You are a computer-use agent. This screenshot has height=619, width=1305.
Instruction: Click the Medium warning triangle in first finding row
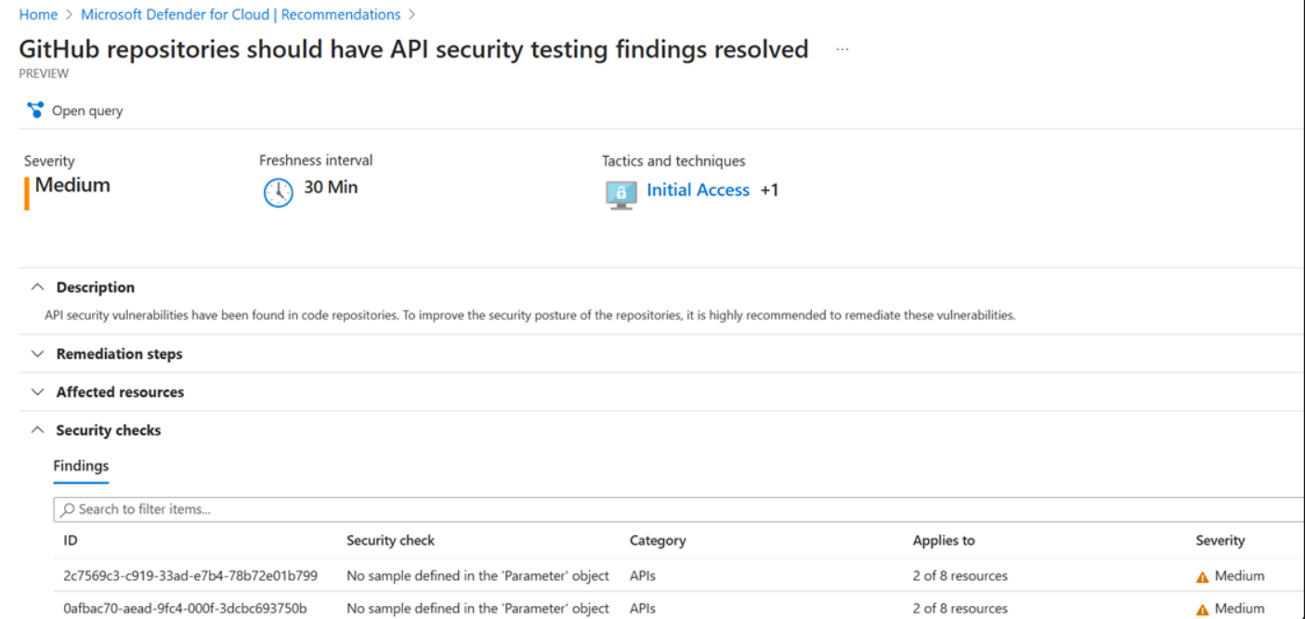[x=1202, y=576]
